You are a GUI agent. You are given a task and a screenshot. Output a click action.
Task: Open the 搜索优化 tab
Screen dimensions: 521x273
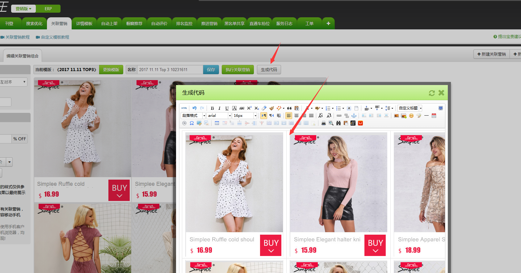point(34,23)
